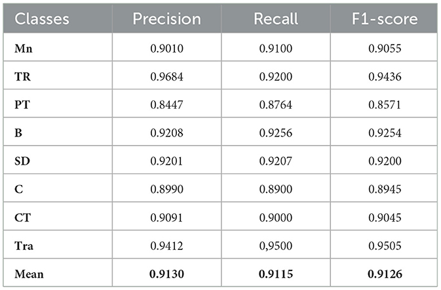Click F1-score value 0.9055 for Mn
Viewport: 441px width, 290px height.
pyautogui.click(x=385, y=49)
